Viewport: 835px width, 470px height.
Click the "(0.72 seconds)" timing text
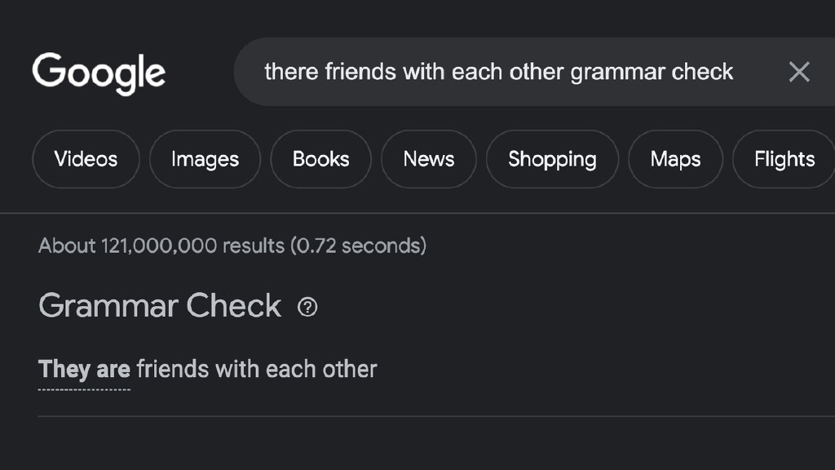(x=359, y=246)
